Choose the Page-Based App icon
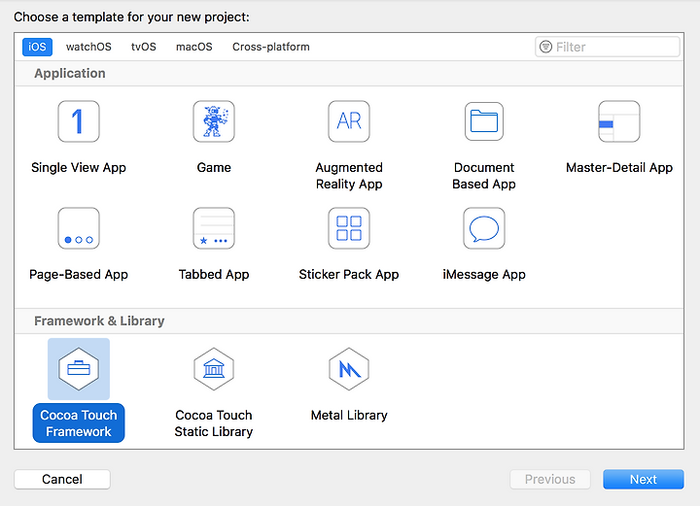 coord(79,228)
